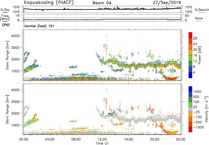Image resolution: width=209 pixels, height=145 pixels.
Task: Click the '16:00' time axis tick label
Action: tap(128, 140)
